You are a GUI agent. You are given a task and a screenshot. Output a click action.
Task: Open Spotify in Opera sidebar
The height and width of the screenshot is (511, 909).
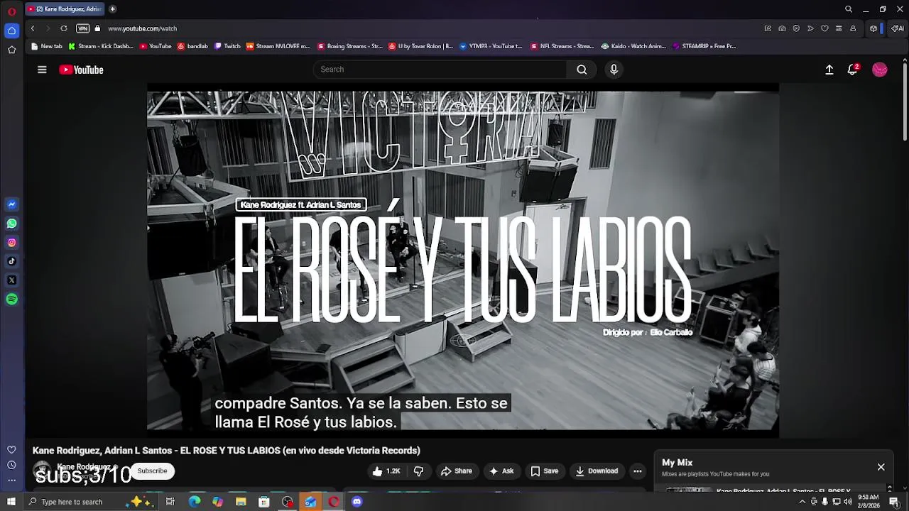[x=11, y=300]
